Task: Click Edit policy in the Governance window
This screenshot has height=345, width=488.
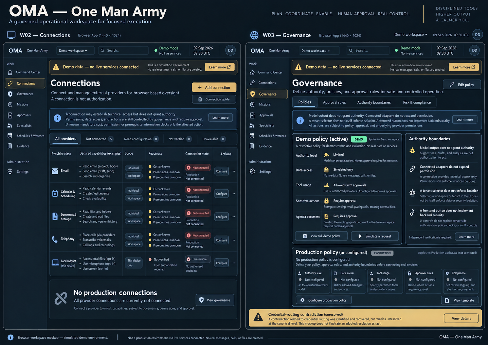Action: coord(462,85)
